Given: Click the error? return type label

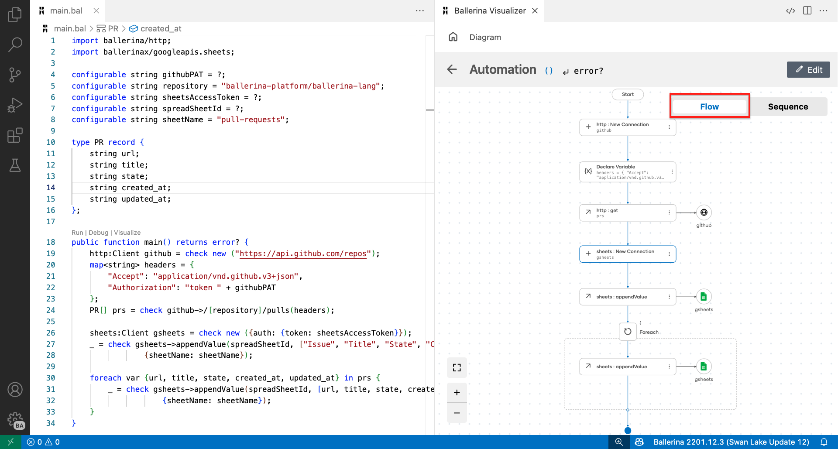Looking at the screenshot, I should (x=588, y=71).
